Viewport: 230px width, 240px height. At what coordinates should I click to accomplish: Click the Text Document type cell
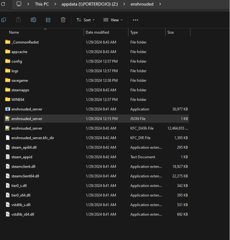pos(143,157)
